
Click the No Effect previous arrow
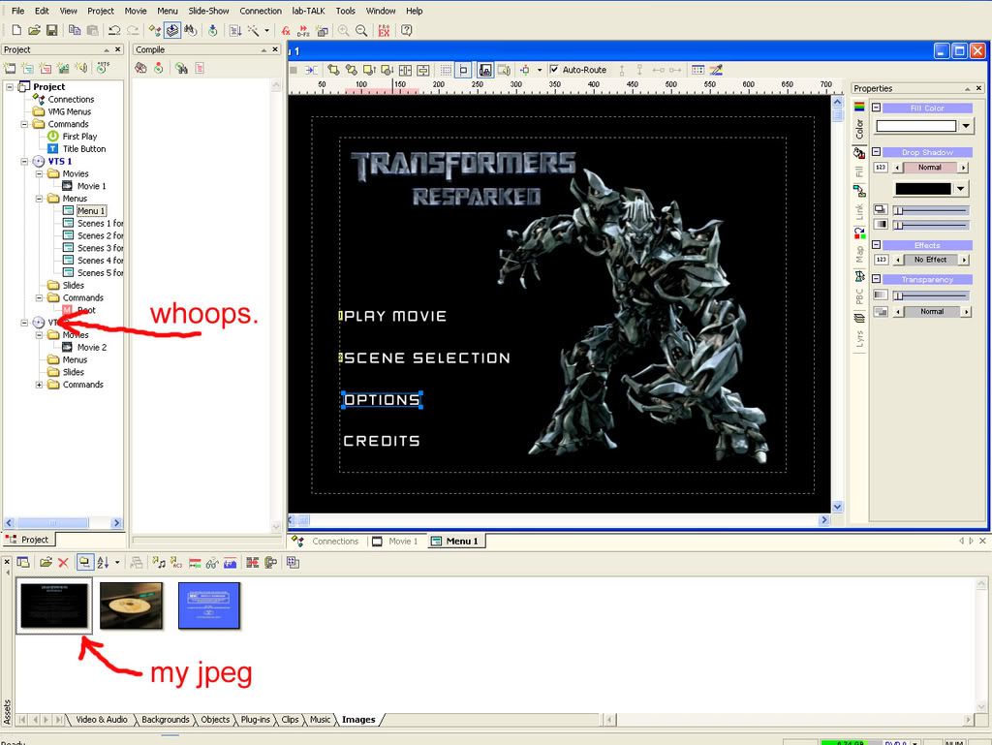pos(897,260)
